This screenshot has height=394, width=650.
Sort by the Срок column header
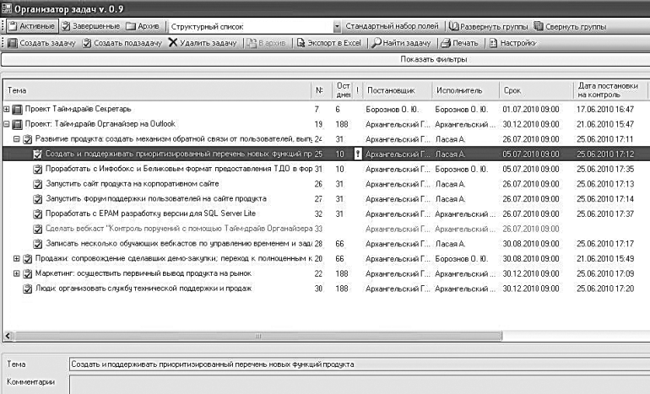pyautogui.click(x=536, y=90)
